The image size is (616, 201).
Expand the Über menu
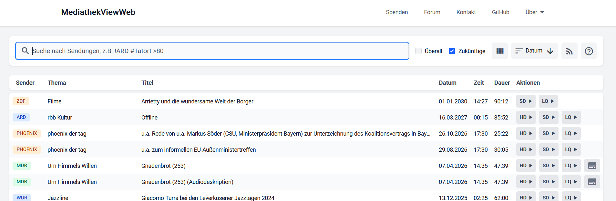(x=535, y=12)
